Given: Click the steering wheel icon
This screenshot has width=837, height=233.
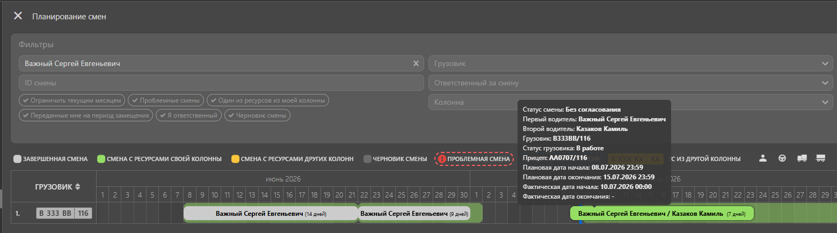Looking at the screenshot, I should click(x=782, y=158).
